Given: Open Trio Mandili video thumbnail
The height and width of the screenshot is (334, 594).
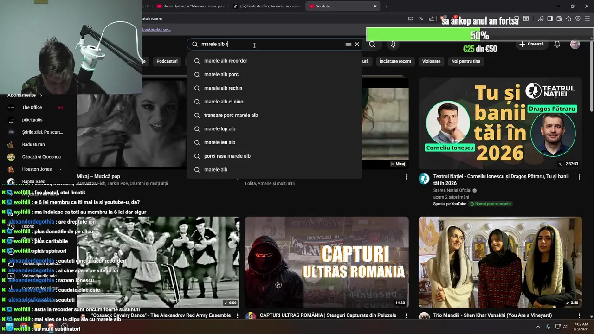Looking at the screenshot, I should point(500,262).
